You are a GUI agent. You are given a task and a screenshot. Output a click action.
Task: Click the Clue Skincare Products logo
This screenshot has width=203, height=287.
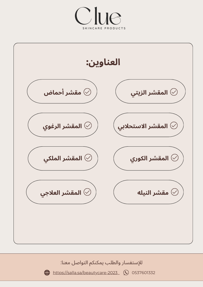pos(100,18)
